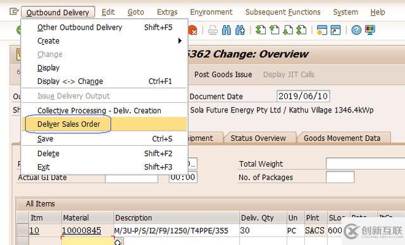Click the Post Goods Issue button
Viewport: 405px width, 245px height.
[223, 75]
